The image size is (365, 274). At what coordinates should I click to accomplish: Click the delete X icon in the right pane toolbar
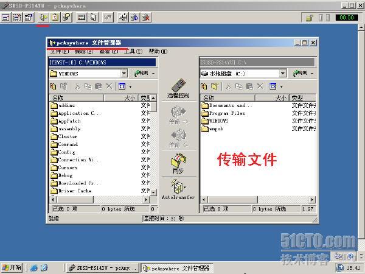[260, 86]
